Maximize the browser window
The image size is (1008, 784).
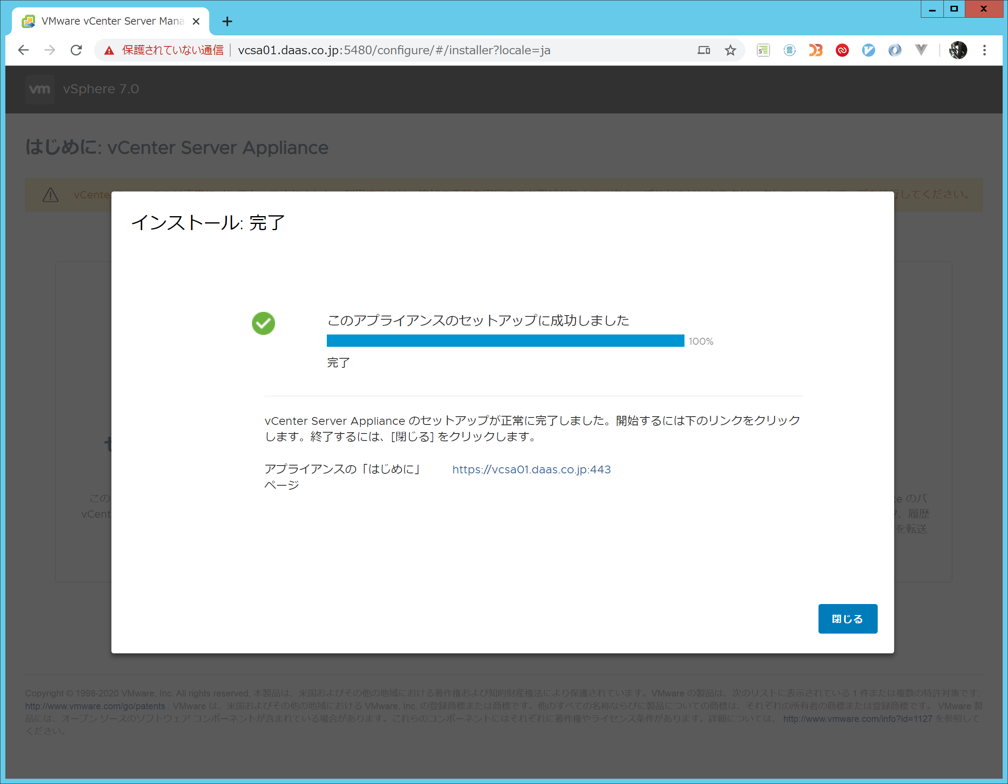click(954, 9)
